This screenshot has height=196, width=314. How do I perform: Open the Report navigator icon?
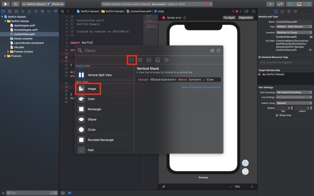[55, 11]
